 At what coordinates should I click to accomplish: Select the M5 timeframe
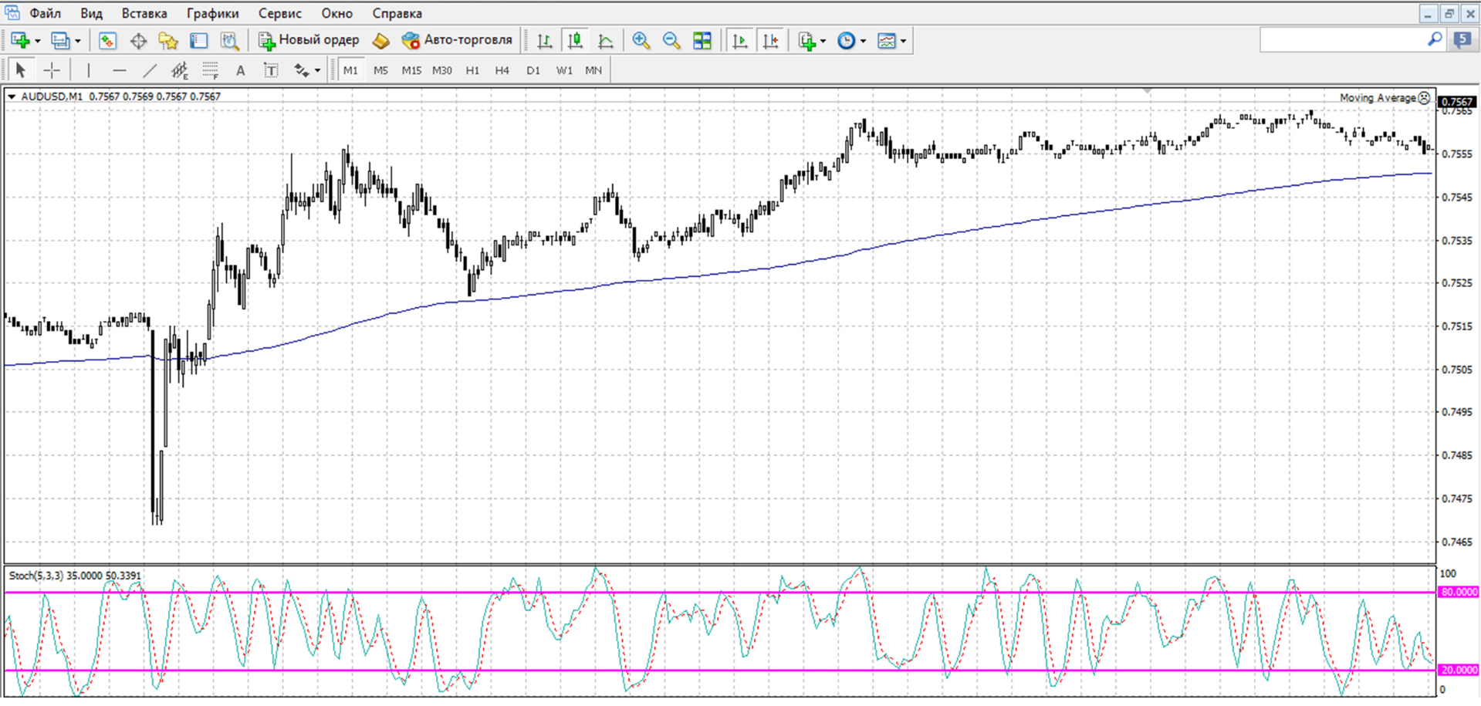380,70
